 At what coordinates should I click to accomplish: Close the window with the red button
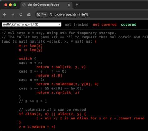(x=6, y=5)
